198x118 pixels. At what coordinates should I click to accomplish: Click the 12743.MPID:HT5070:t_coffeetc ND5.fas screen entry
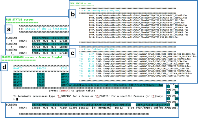[x=81, y=105]
